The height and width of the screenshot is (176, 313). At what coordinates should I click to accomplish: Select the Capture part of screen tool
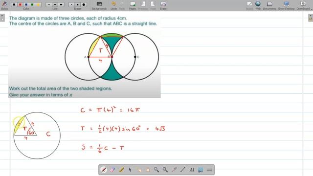[201, 170]
